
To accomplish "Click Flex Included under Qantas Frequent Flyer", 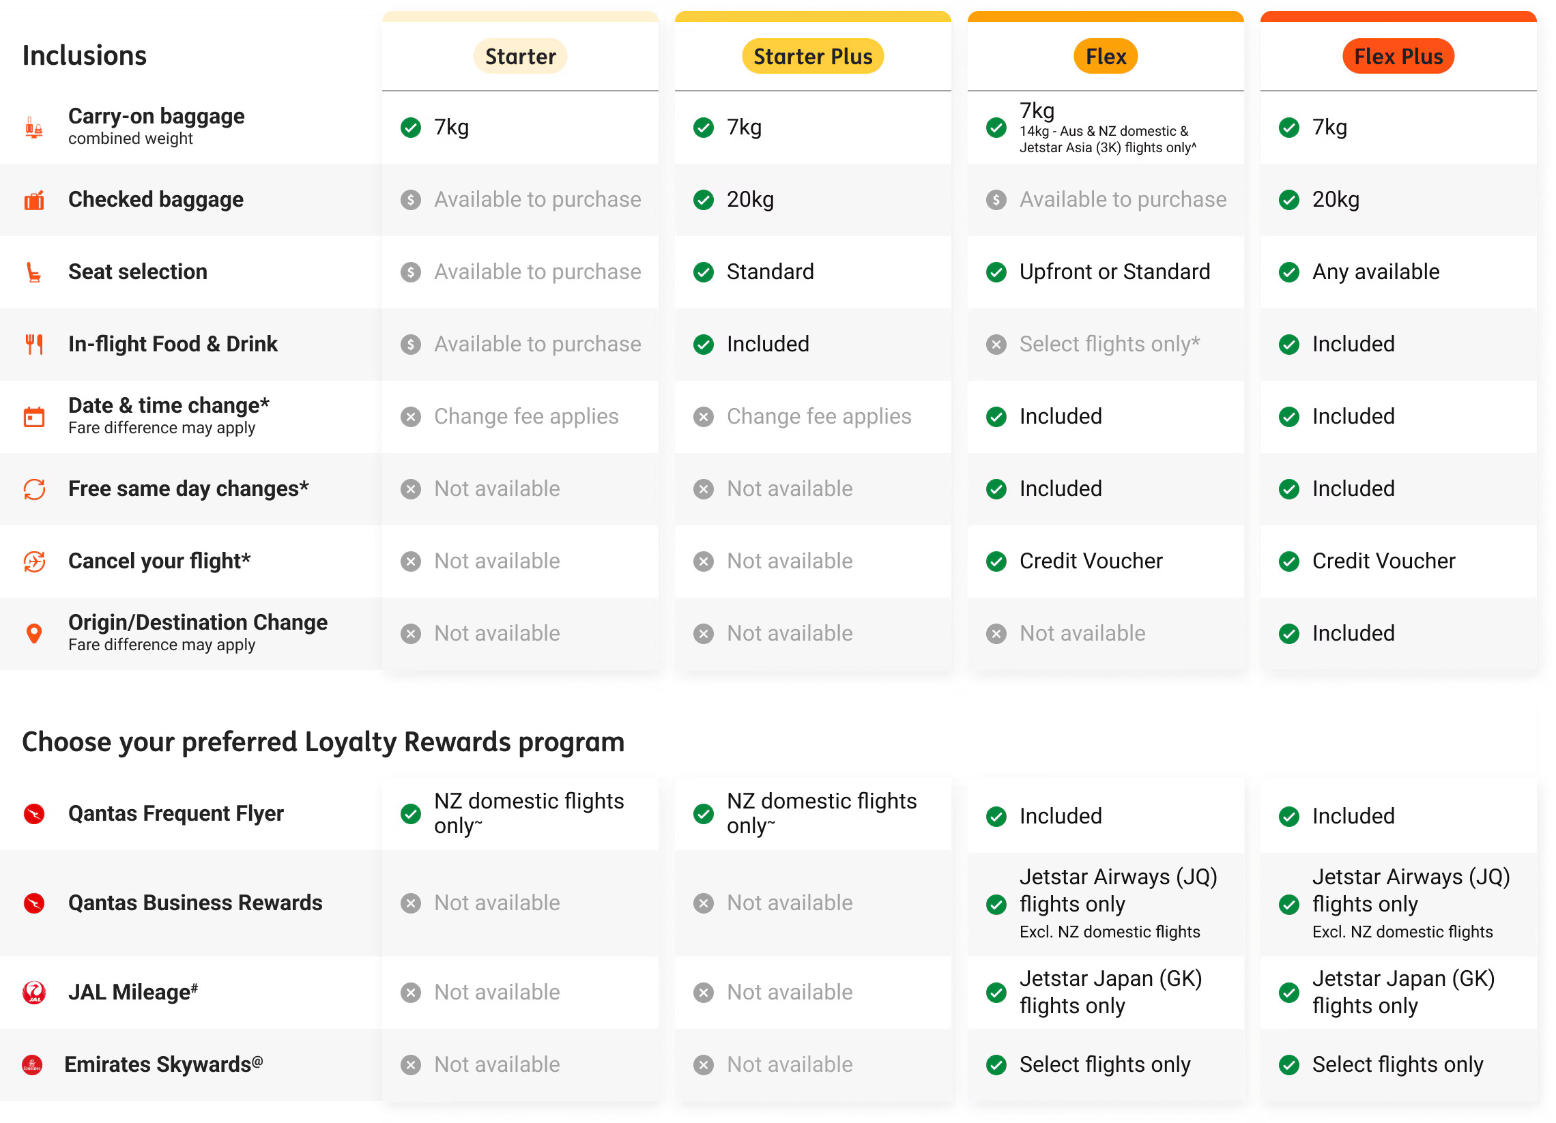I will click(1061, 817).
